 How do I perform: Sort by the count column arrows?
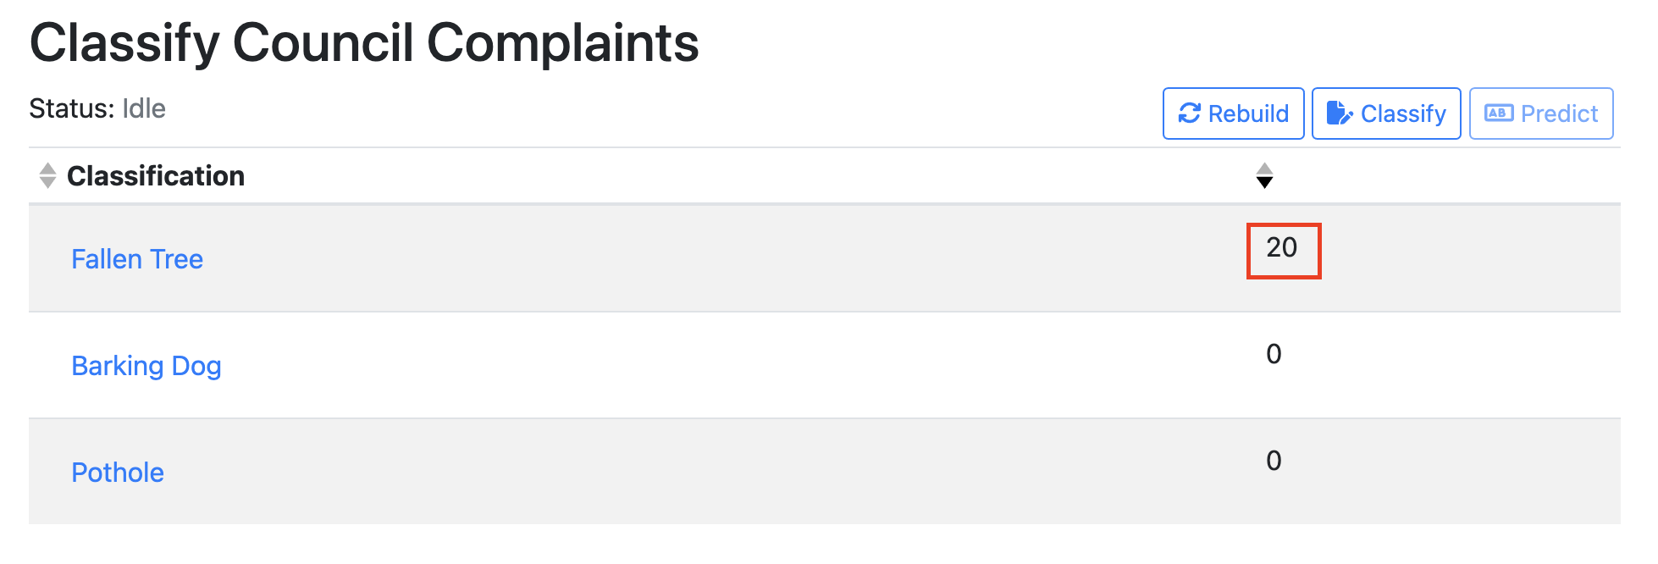coord(1264,175)
